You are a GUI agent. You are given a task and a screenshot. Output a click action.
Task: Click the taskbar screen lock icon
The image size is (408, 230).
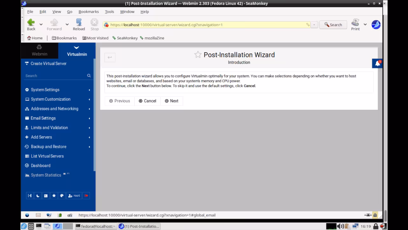pos(376,226)
